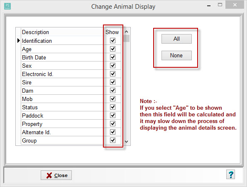Click the PS application icon in title bar
The width and height of the screenshot is (247, 187).
[7, 6]
